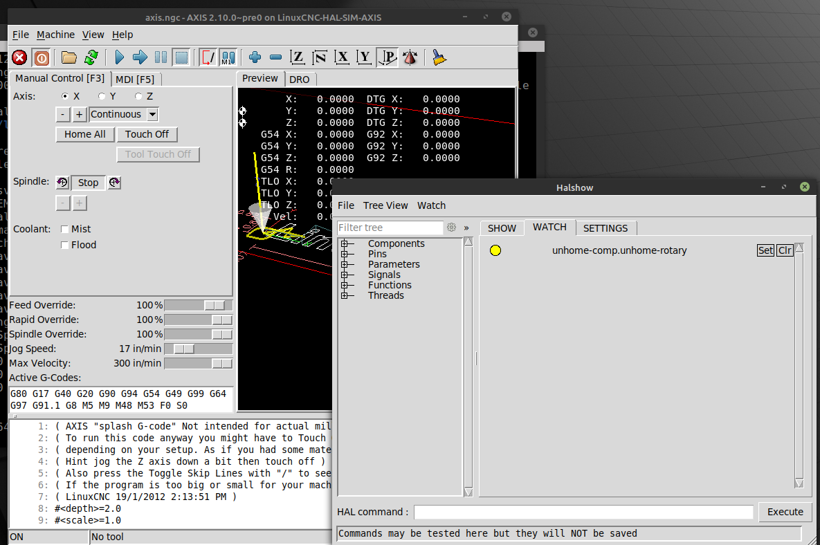Open a G-code file with folder icon
820x545 pixels.
click(x=69, y=57)
